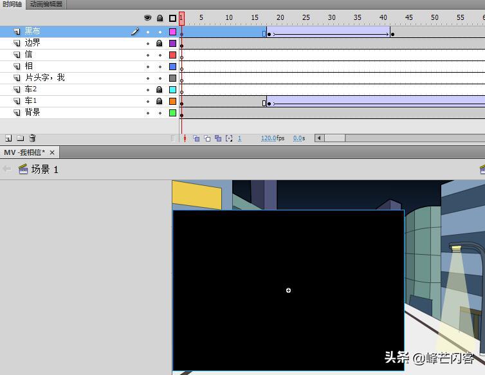The width and height of the screenshot is (485, 375).
Task: Click the eye icon to hide all layers
Action: click(147, 18)
